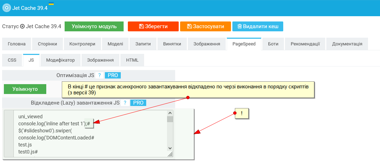This screenshot has width=380, height=163.
Task: Open the Головна tab
Action: click(x=17, y=44)
